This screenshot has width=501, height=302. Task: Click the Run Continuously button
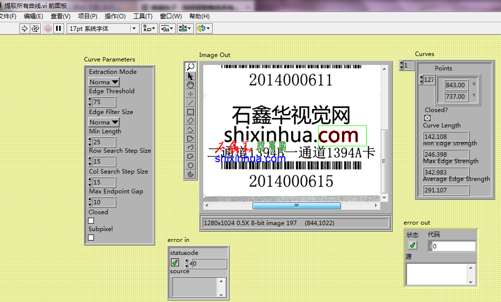35,28
